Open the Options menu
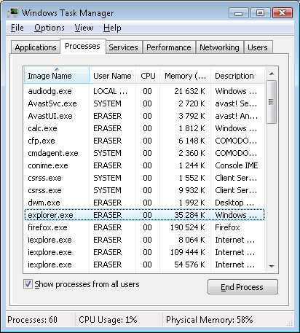 coord(50,28)
